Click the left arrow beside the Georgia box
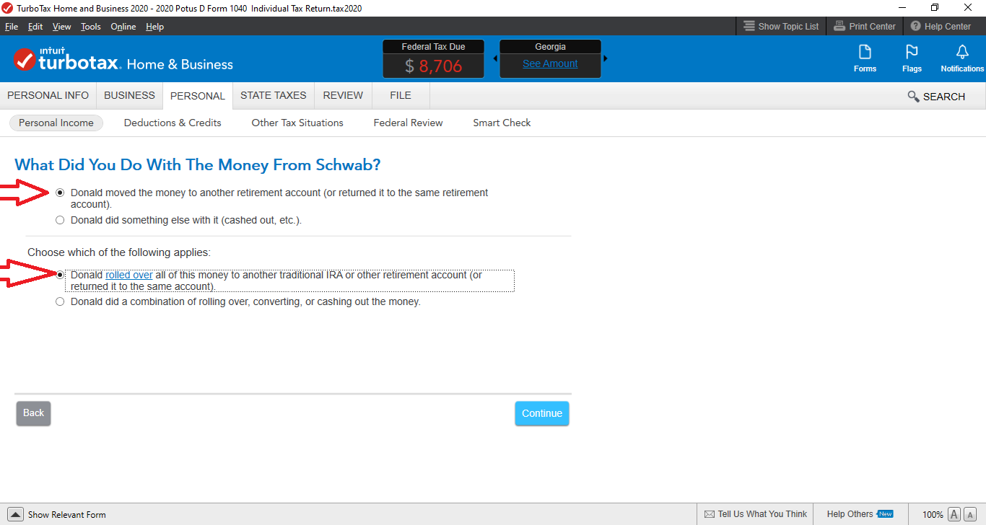This screenshot has height=525, width=986. click(495, 58)
